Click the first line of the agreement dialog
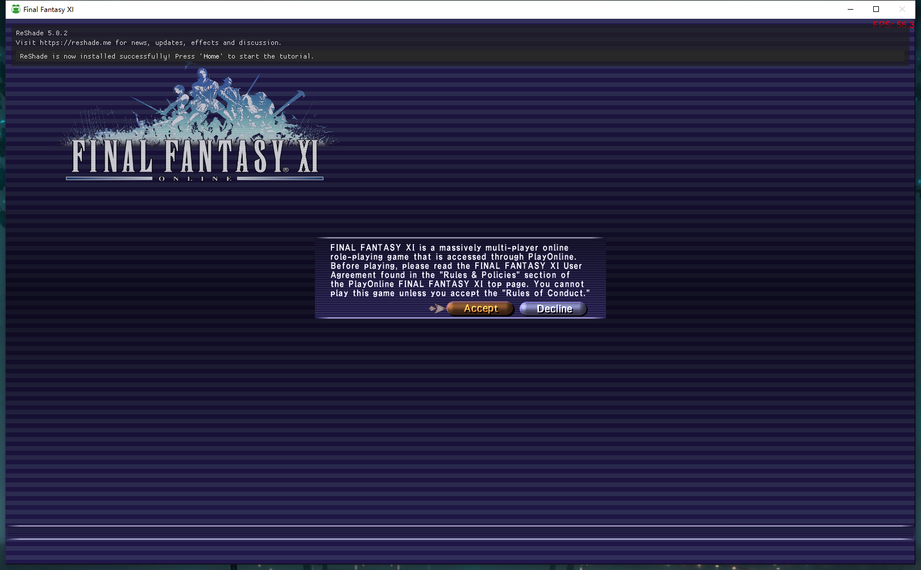 (x=449, y=248)
